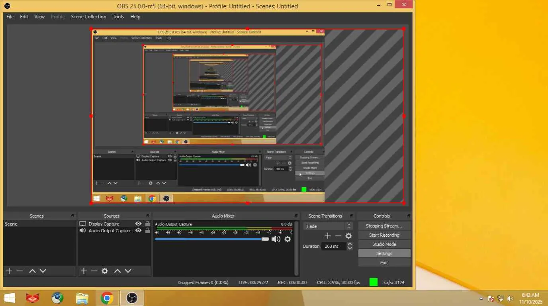548x306 pixels.
Task: Click Start Recording
Action: tap(384, 235)
